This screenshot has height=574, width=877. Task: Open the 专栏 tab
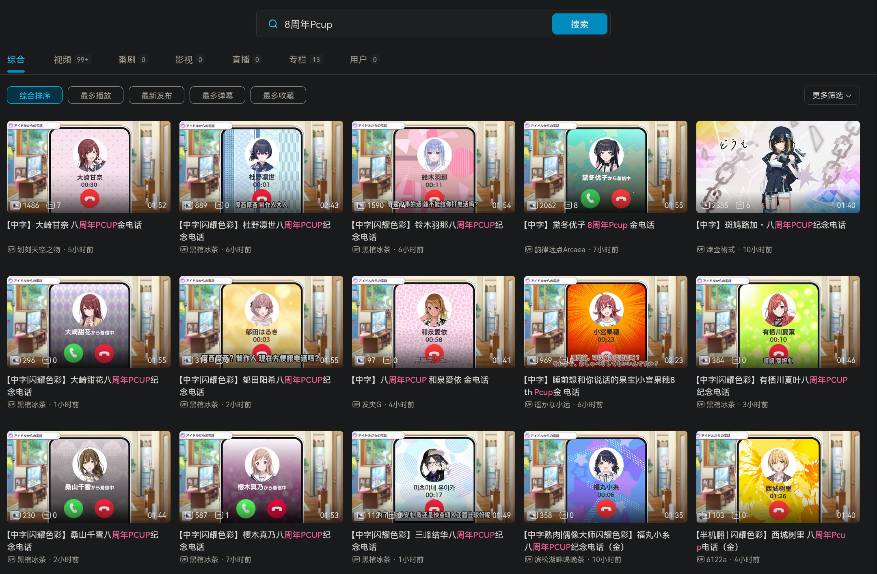(x=298, y=60)
